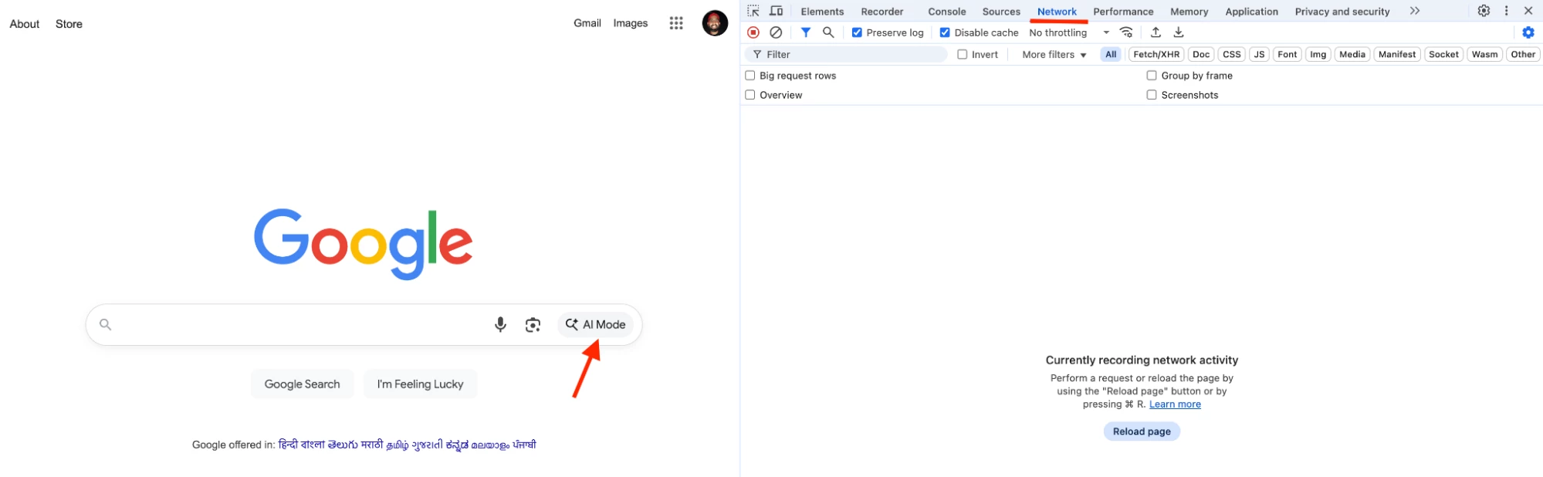Click the export HAR download icon
The width and height of the screenshot is (1543, 477).
point(1179,32)
